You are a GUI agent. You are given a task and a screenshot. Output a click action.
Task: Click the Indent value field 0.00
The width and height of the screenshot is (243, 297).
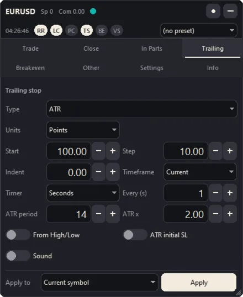(x=68, y=172)
